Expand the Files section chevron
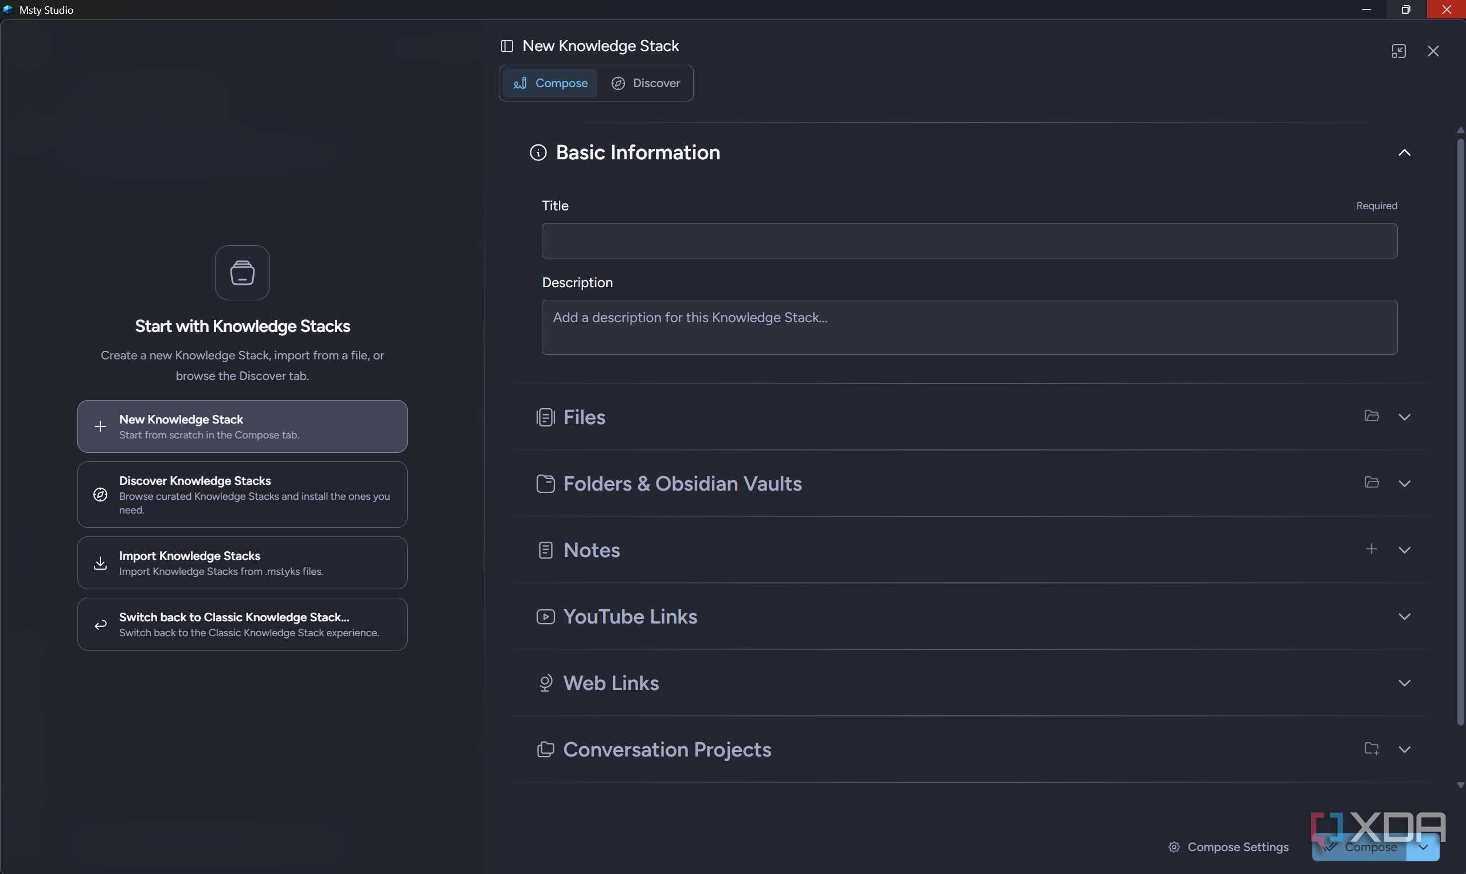Screen dimensions: 1466x874 click(1404, 417)
